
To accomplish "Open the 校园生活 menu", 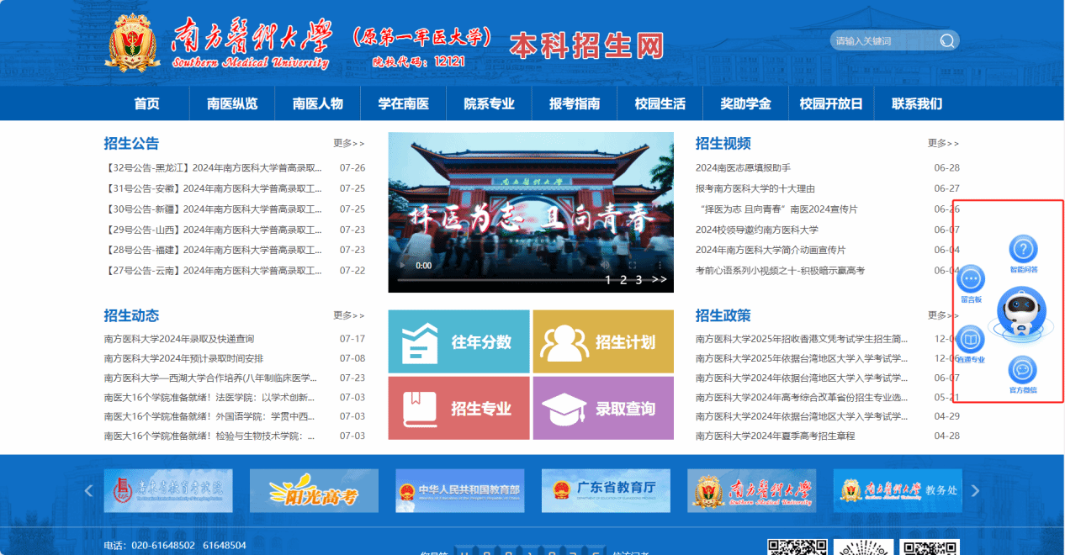I will [660, 103].
